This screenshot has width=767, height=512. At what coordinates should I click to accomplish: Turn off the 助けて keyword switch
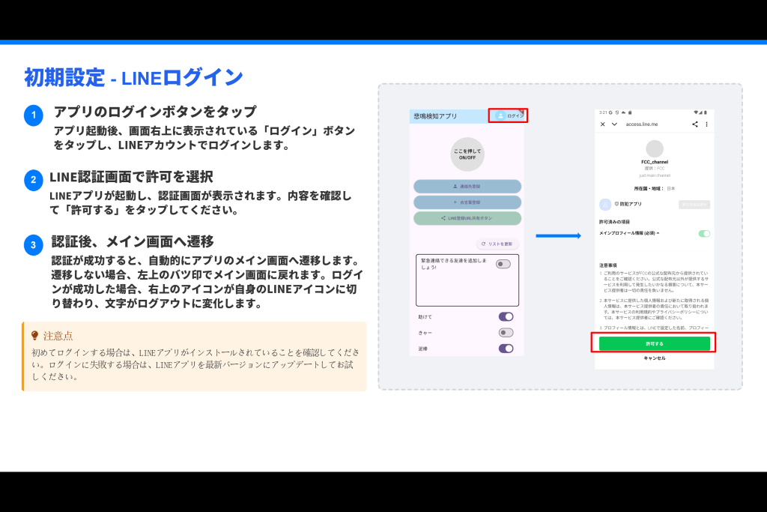click(506, 316)
